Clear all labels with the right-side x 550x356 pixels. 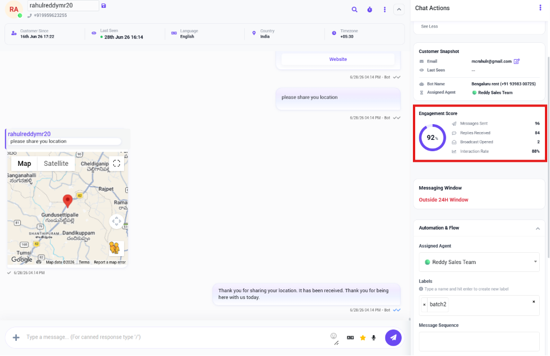534,302
